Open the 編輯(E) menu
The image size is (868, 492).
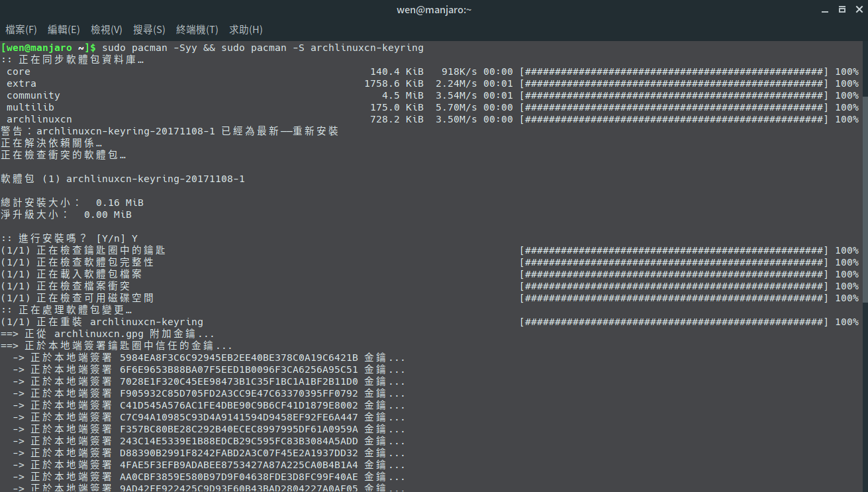pyautogui.click(x=64, y=30)
